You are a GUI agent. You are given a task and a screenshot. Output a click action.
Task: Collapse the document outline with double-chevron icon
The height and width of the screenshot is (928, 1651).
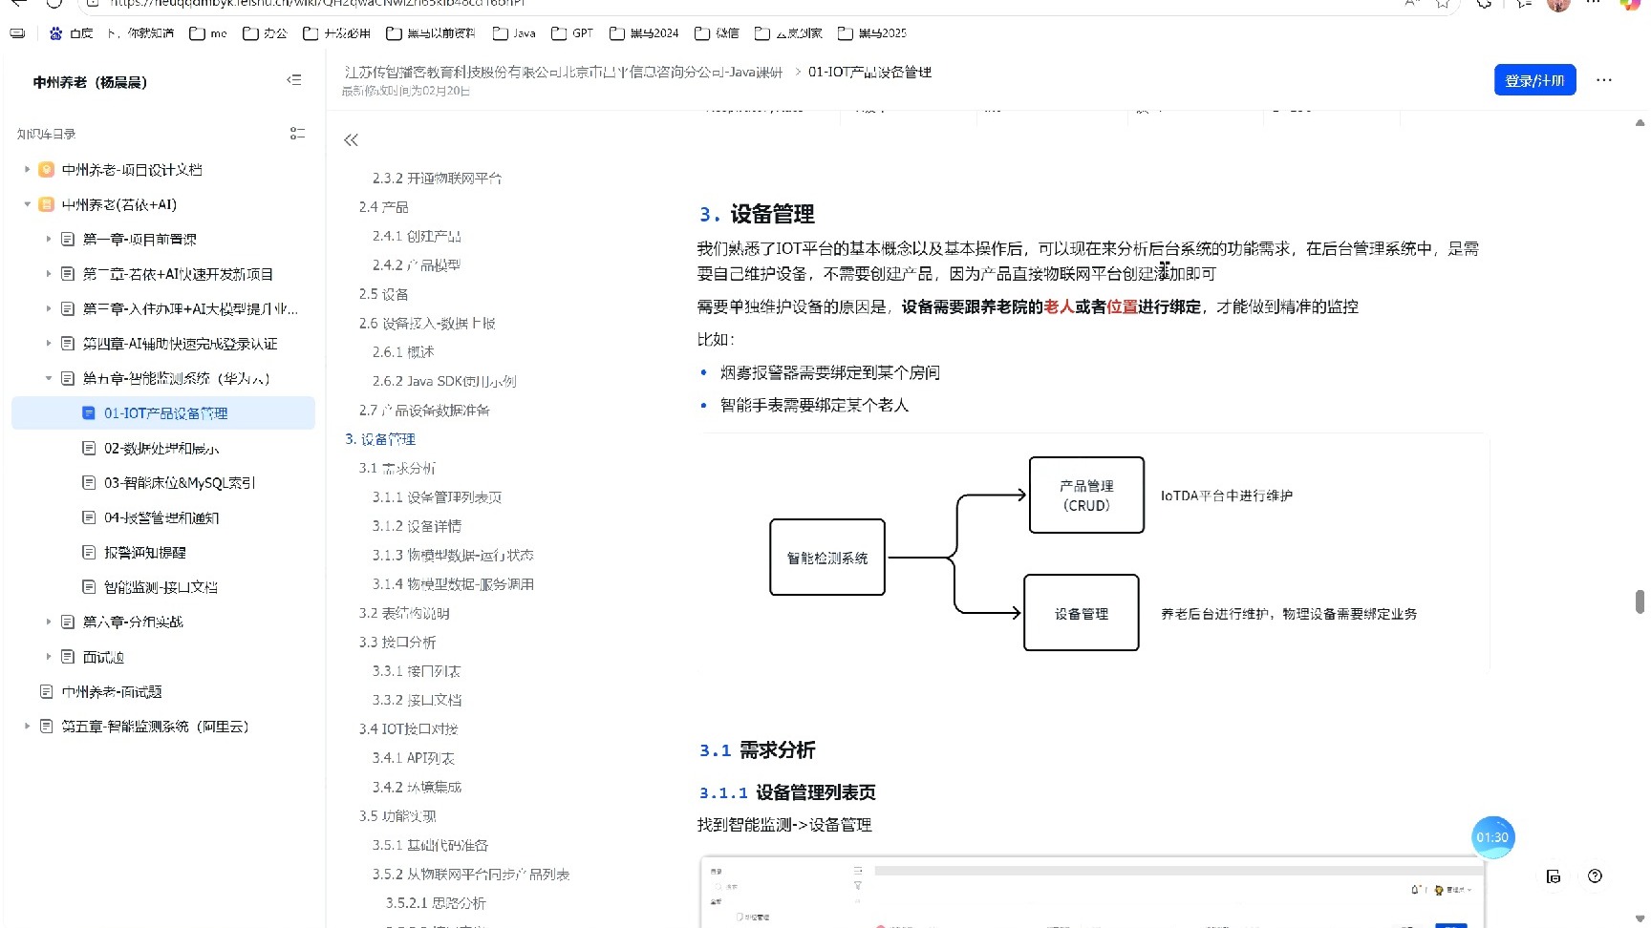pyautogui.click(x=351, y=140)
